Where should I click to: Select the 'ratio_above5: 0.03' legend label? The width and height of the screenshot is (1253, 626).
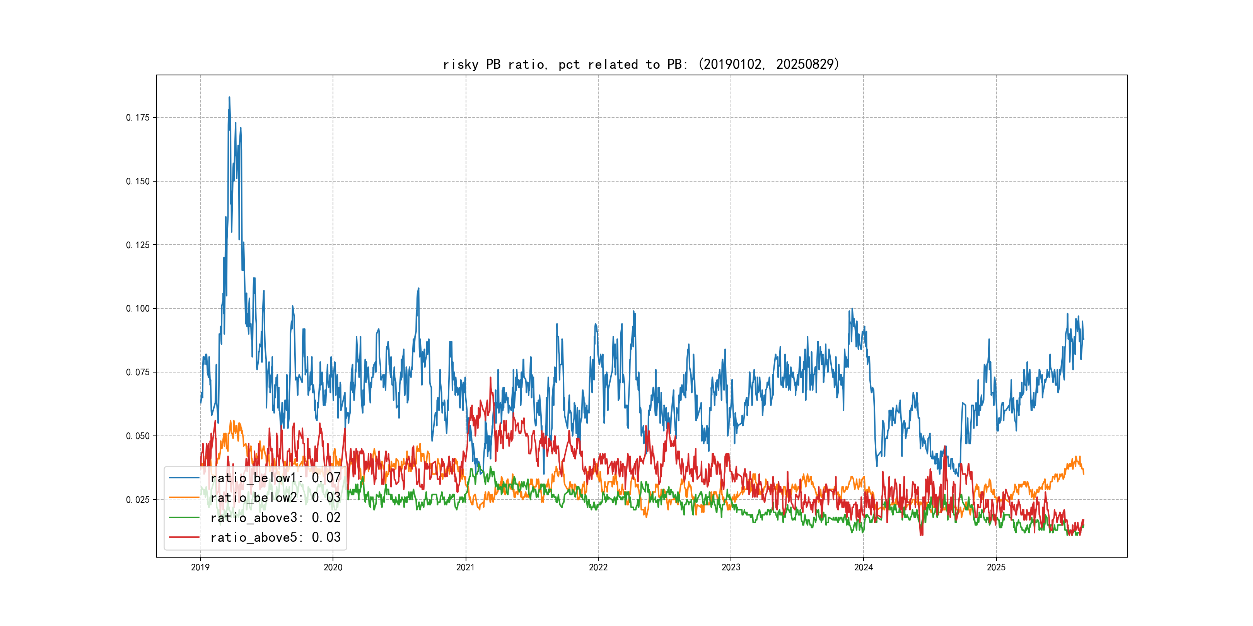point(275,537)
